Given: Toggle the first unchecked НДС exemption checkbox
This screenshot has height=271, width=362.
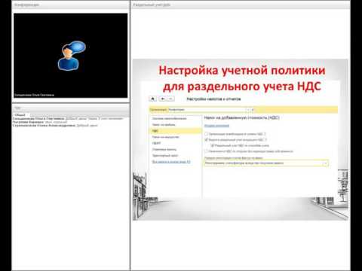Looking at the screenshot, I should [x=206, y=134].
